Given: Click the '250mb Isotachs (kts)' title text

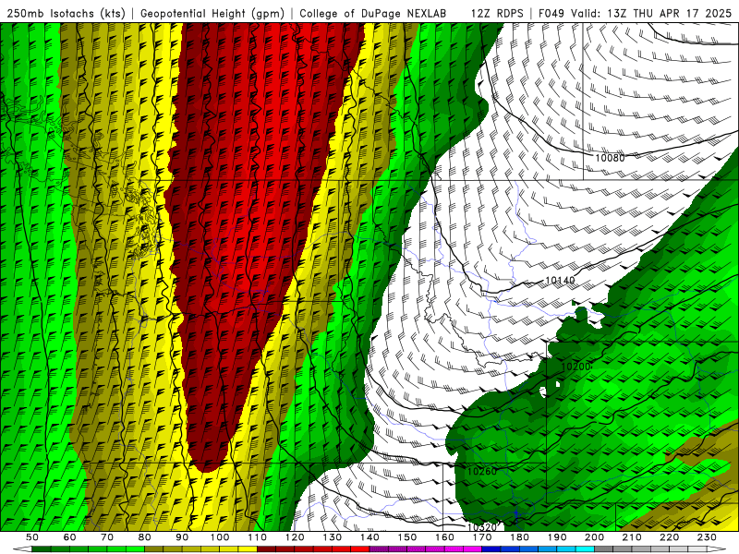Looking at the screenshot, I should 66,14.
